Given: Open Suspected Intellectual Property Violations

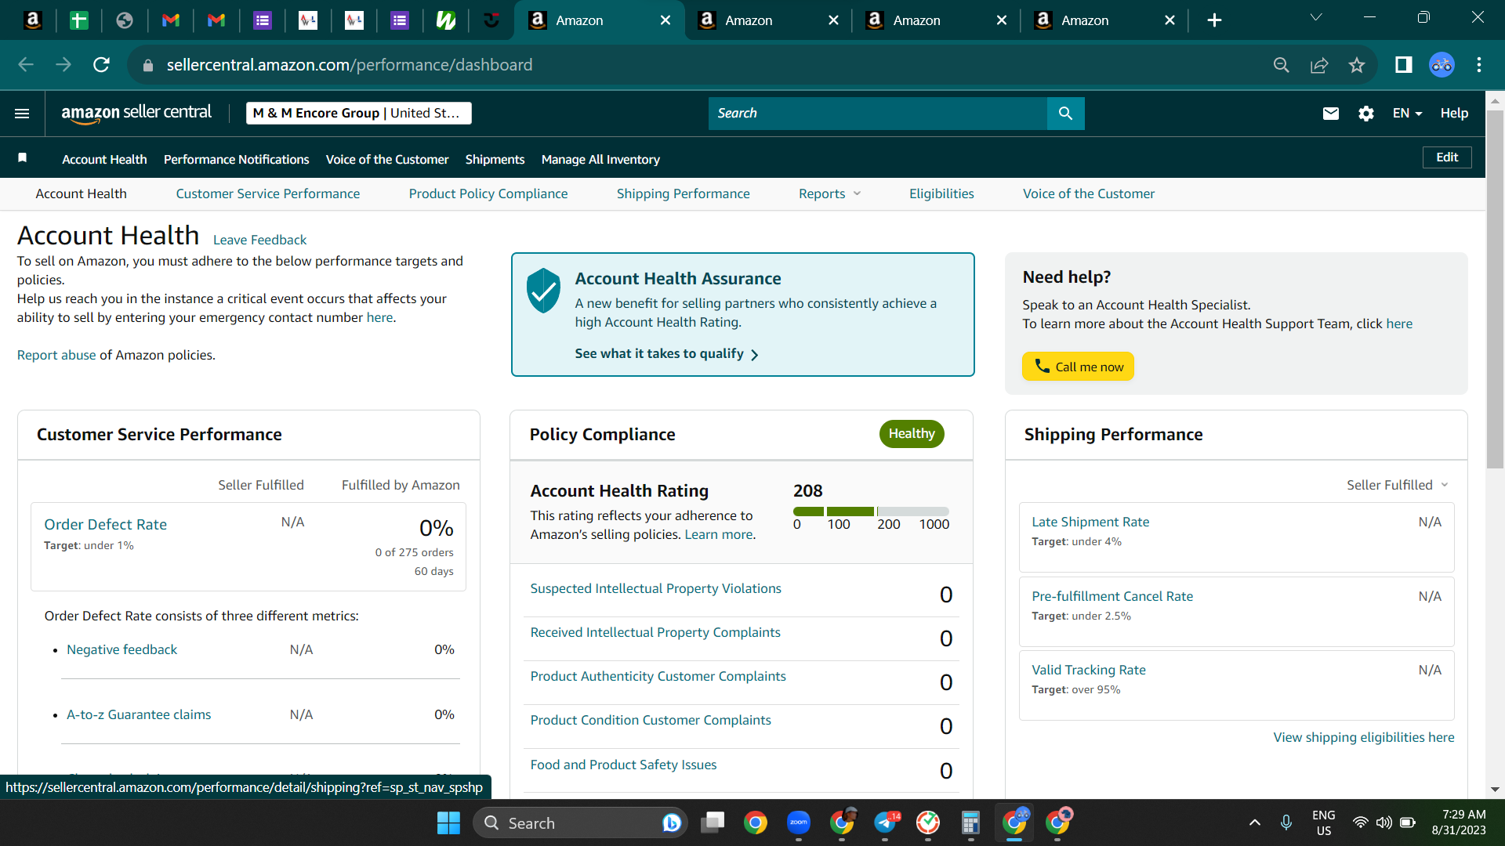Looking at the screenshot, I should 655,588.
